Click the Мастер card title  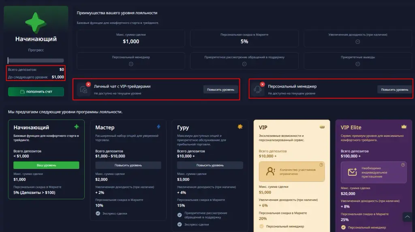click(x=105, y=127)
